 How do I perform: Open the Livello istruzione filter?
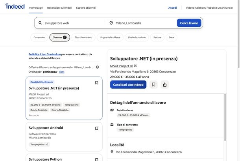point(137,37)
